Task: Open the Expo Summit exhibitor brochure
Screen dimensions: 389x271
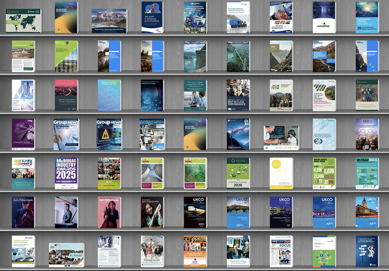Action: (23, 173)
